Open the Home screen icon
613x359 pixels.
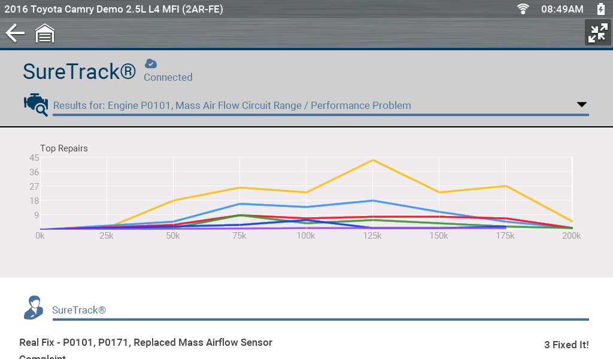point(45,34)
